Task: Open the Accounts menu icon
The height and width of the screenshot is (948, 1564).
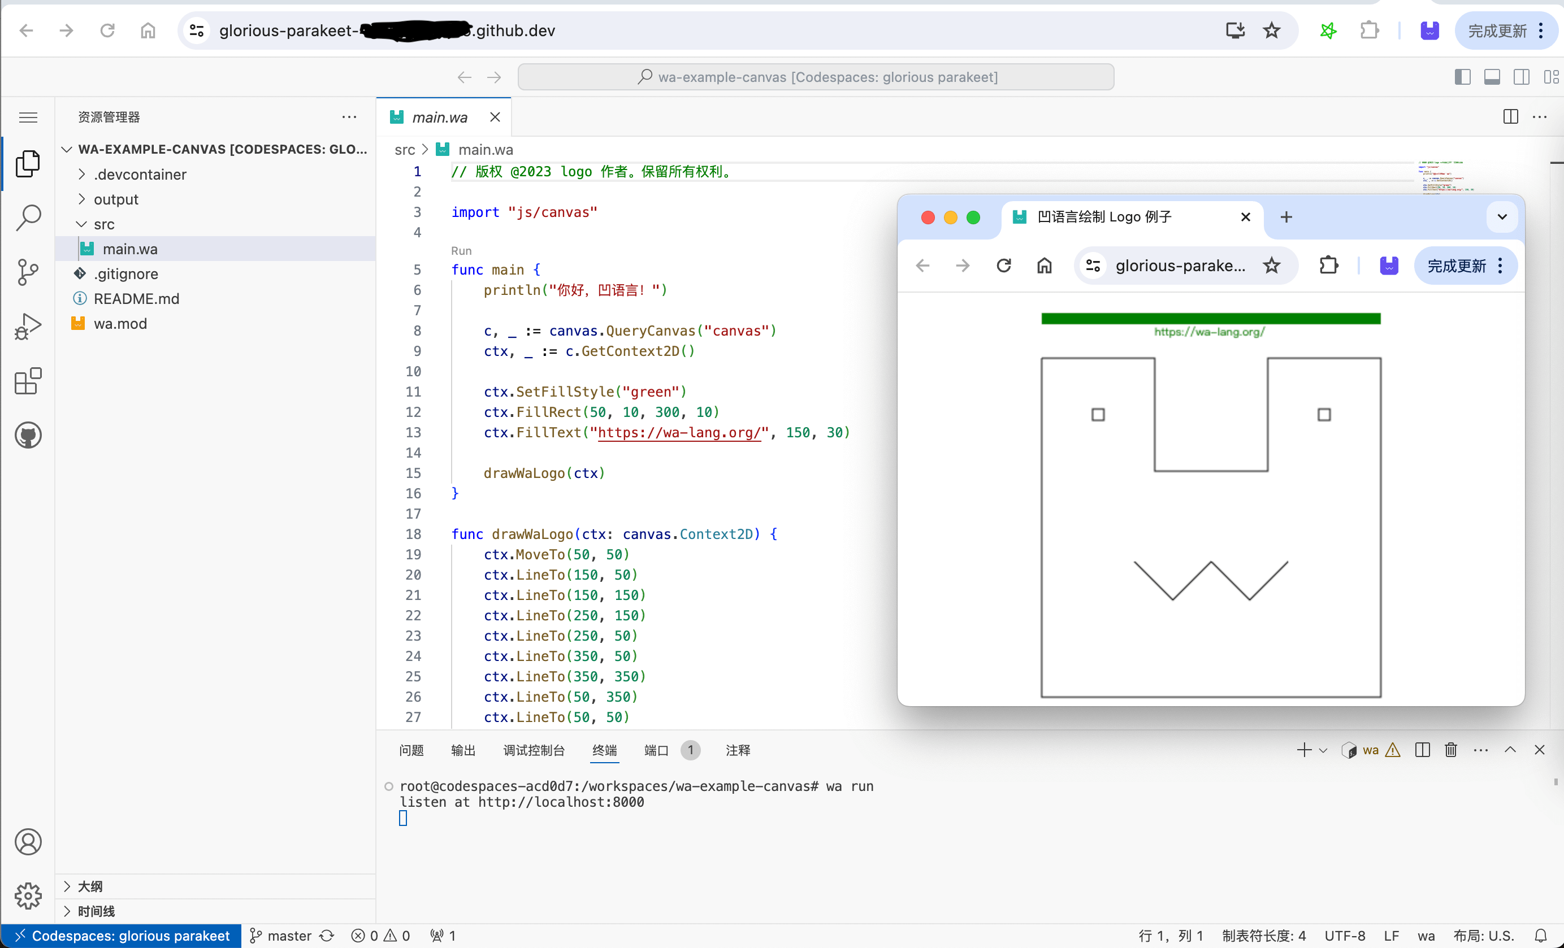Action: coord(28,842)
